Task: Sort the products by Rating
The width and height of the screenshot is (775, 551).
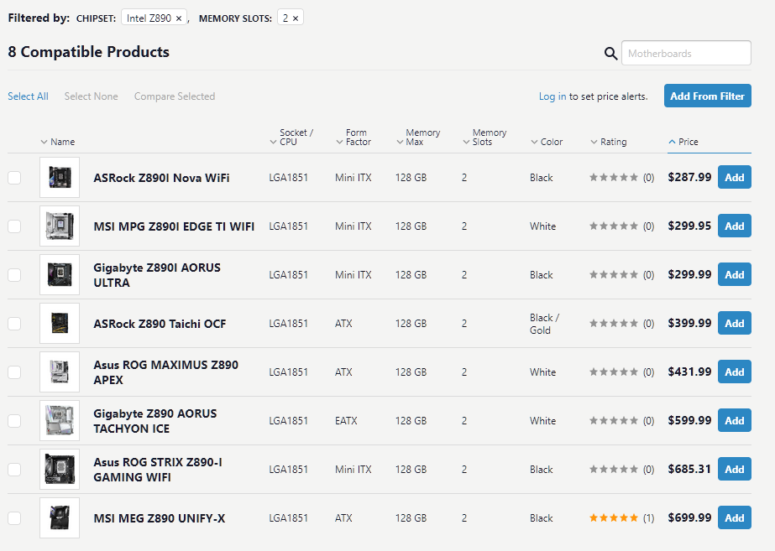Action: 613,142
